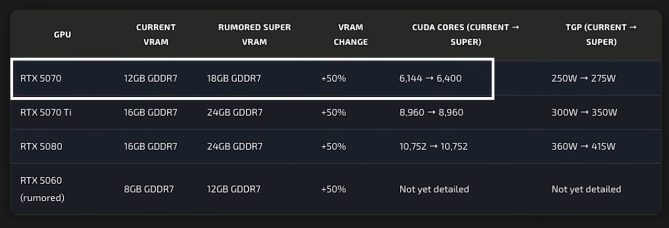Click the 360W → 415W TGP cell

coord(583,146)
